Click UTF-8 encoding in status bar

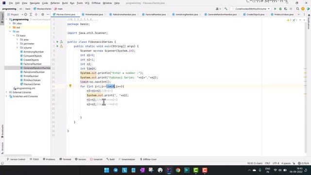tap(276, 163)
